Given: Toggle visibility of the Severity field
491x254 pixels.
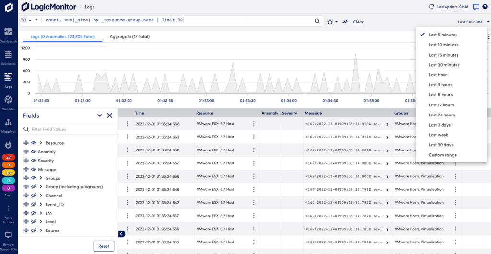Looking at the screenshot, I should 34,161.
